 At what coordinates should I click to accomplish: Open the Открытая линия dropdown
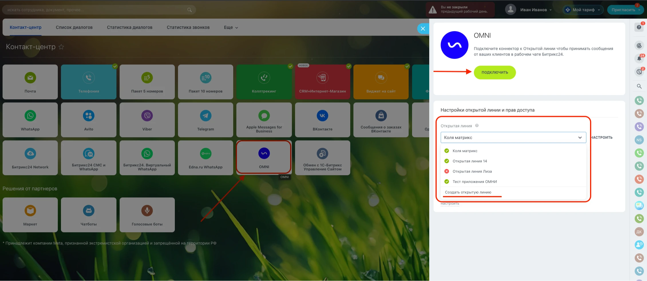[513, 138]
